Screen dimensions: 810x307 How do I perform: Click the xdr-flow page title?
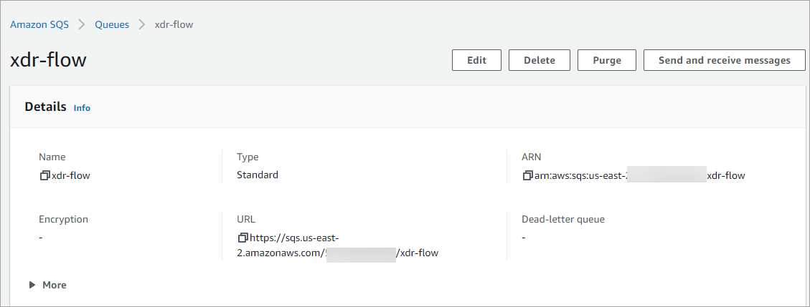click(49, 60)
